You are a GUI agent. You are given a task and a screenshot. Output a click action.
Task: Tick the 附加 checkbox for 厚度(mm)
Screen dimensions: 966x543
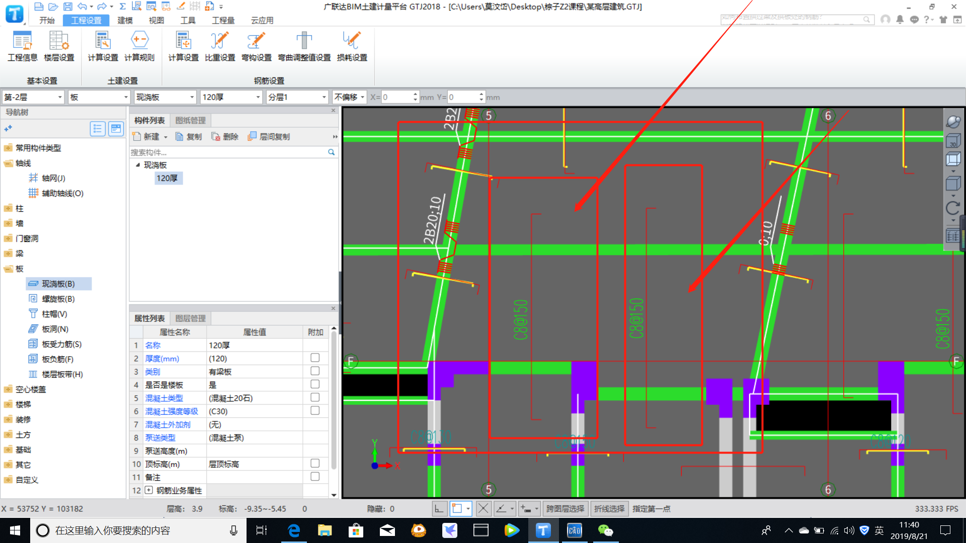[x=315, y=357]
